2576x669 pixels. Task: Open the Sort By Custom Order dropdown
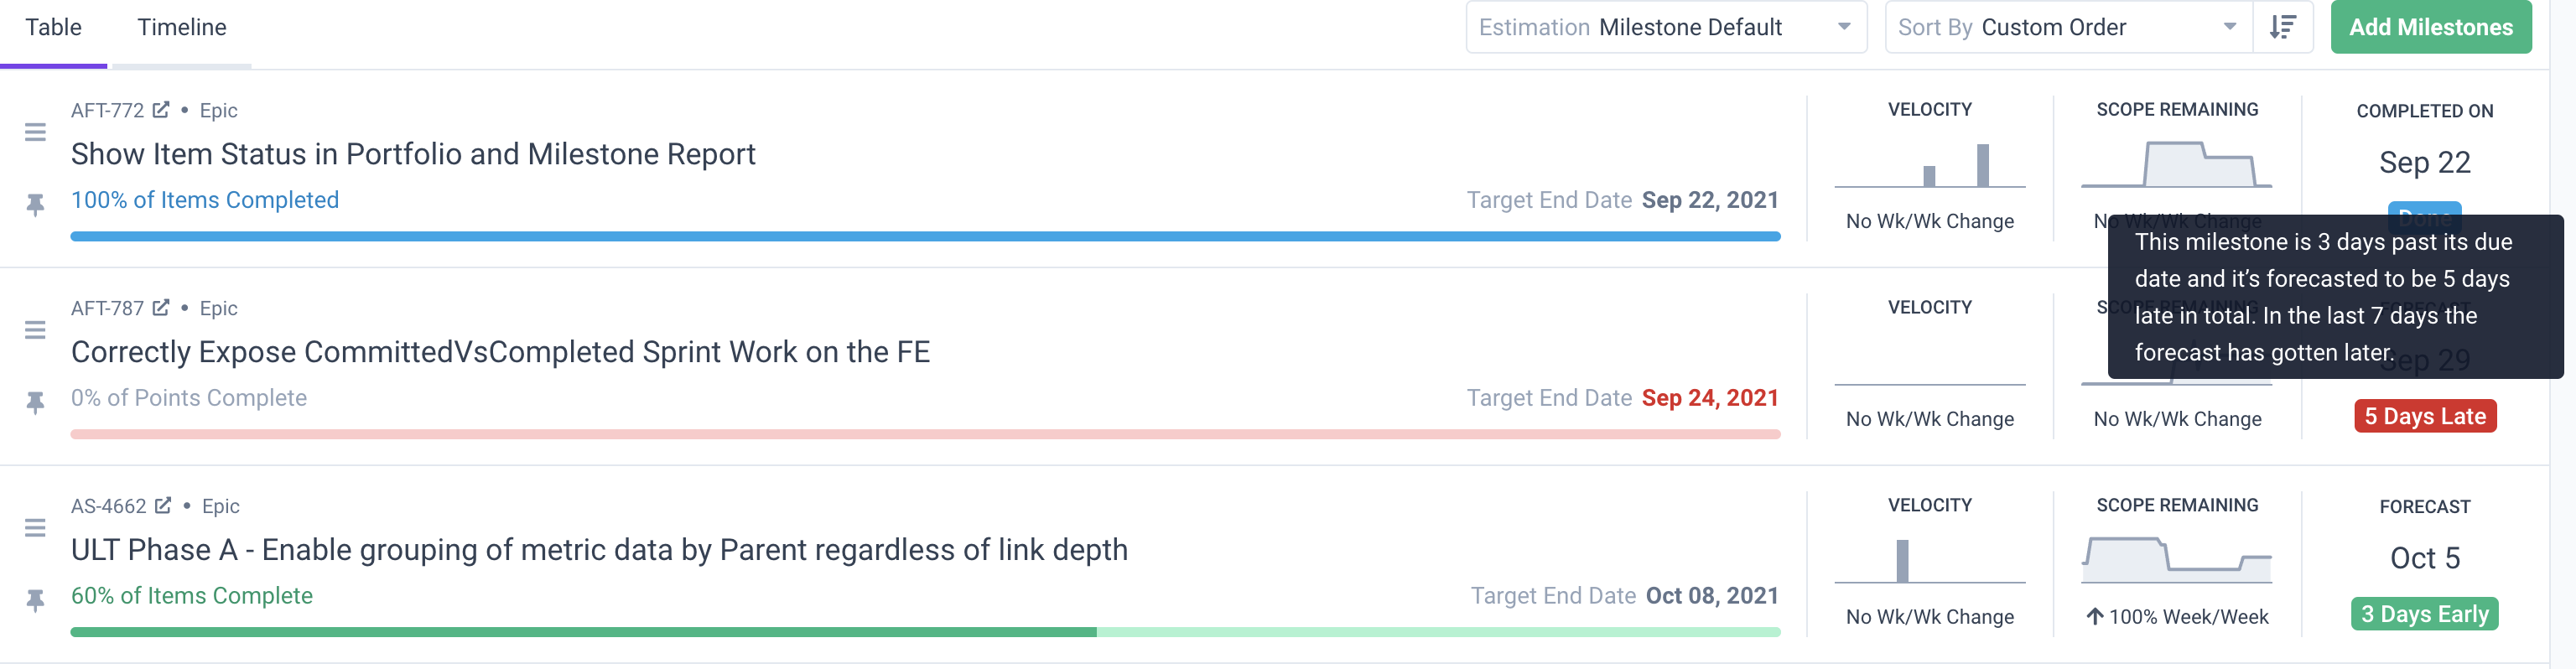coord(2069,27)
